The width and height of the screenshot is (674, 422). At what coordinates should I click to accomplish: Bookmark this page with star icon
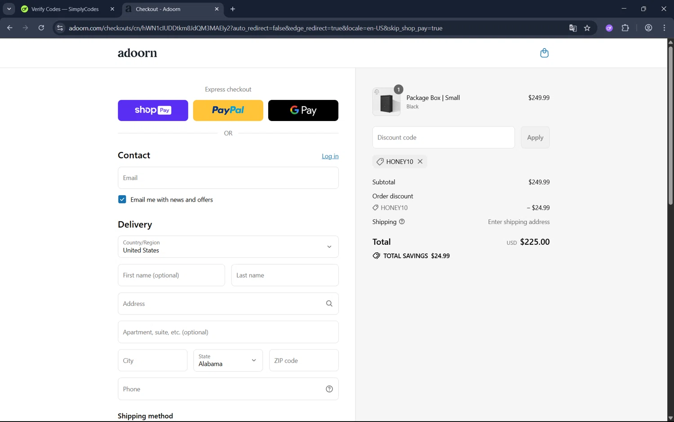587,28
